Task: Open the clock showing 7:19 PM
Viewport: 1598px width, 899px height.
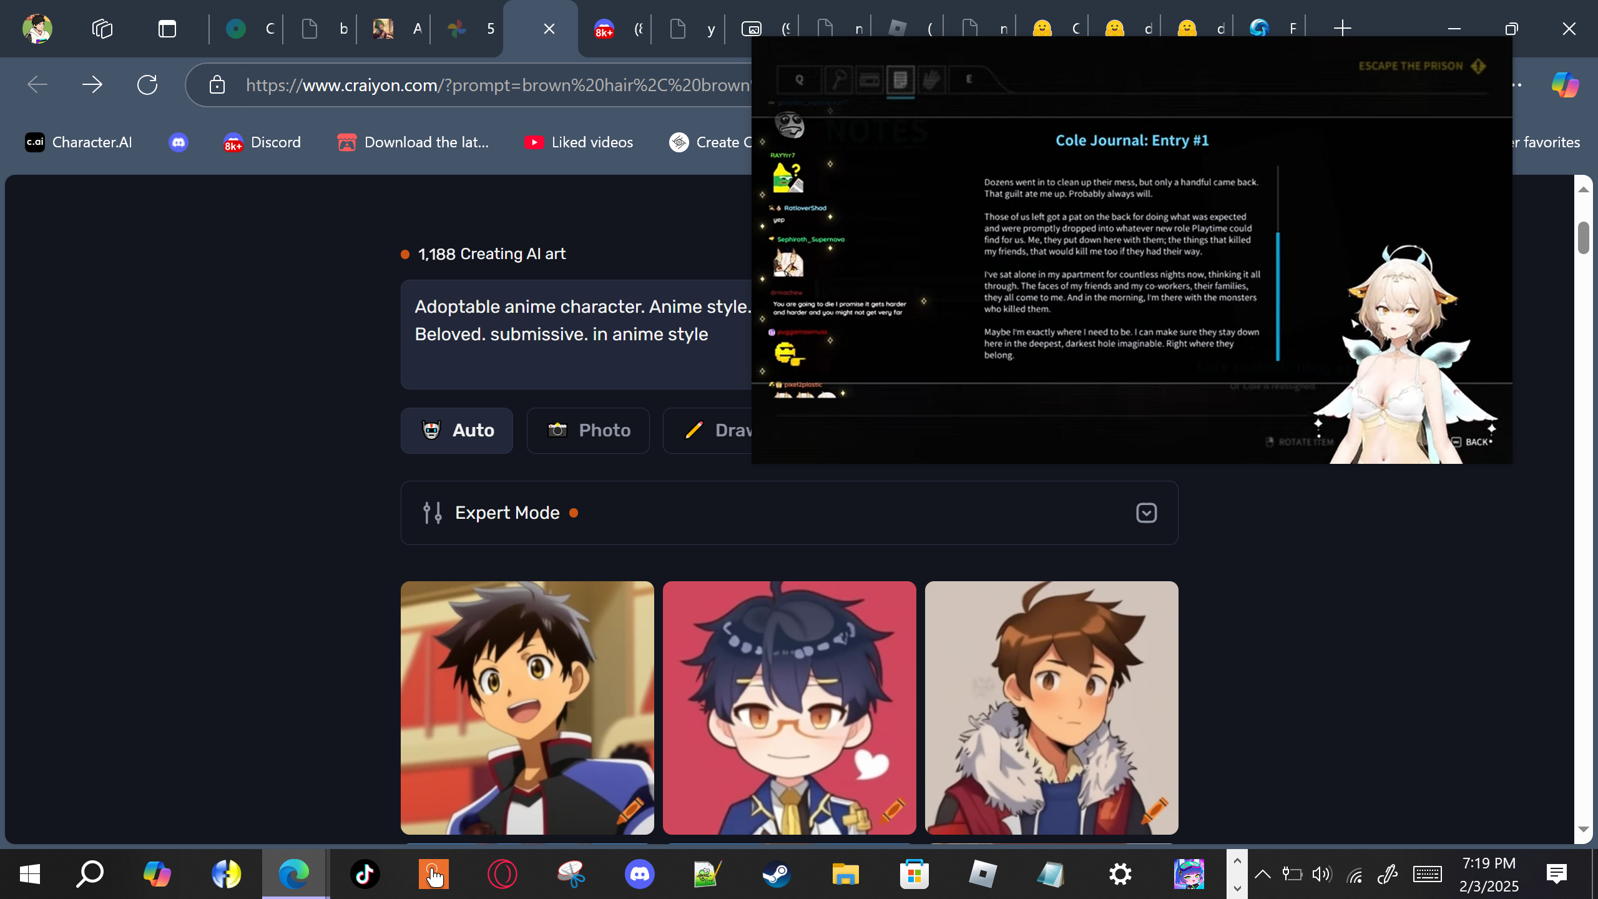Action: coord(1489,875)
